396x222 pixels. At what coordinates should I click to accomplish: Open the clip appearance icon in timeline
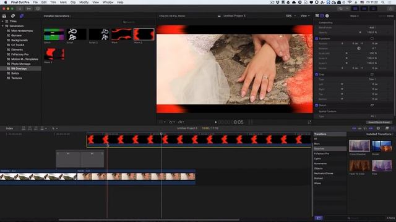378,128
